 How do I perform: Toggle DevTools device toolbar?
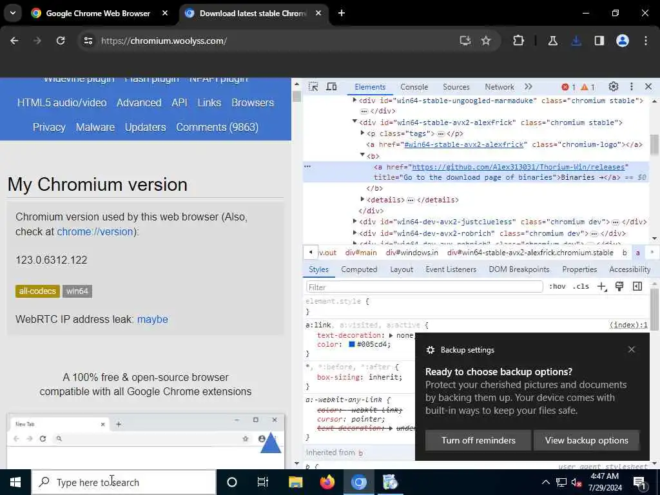pos(332,87)
